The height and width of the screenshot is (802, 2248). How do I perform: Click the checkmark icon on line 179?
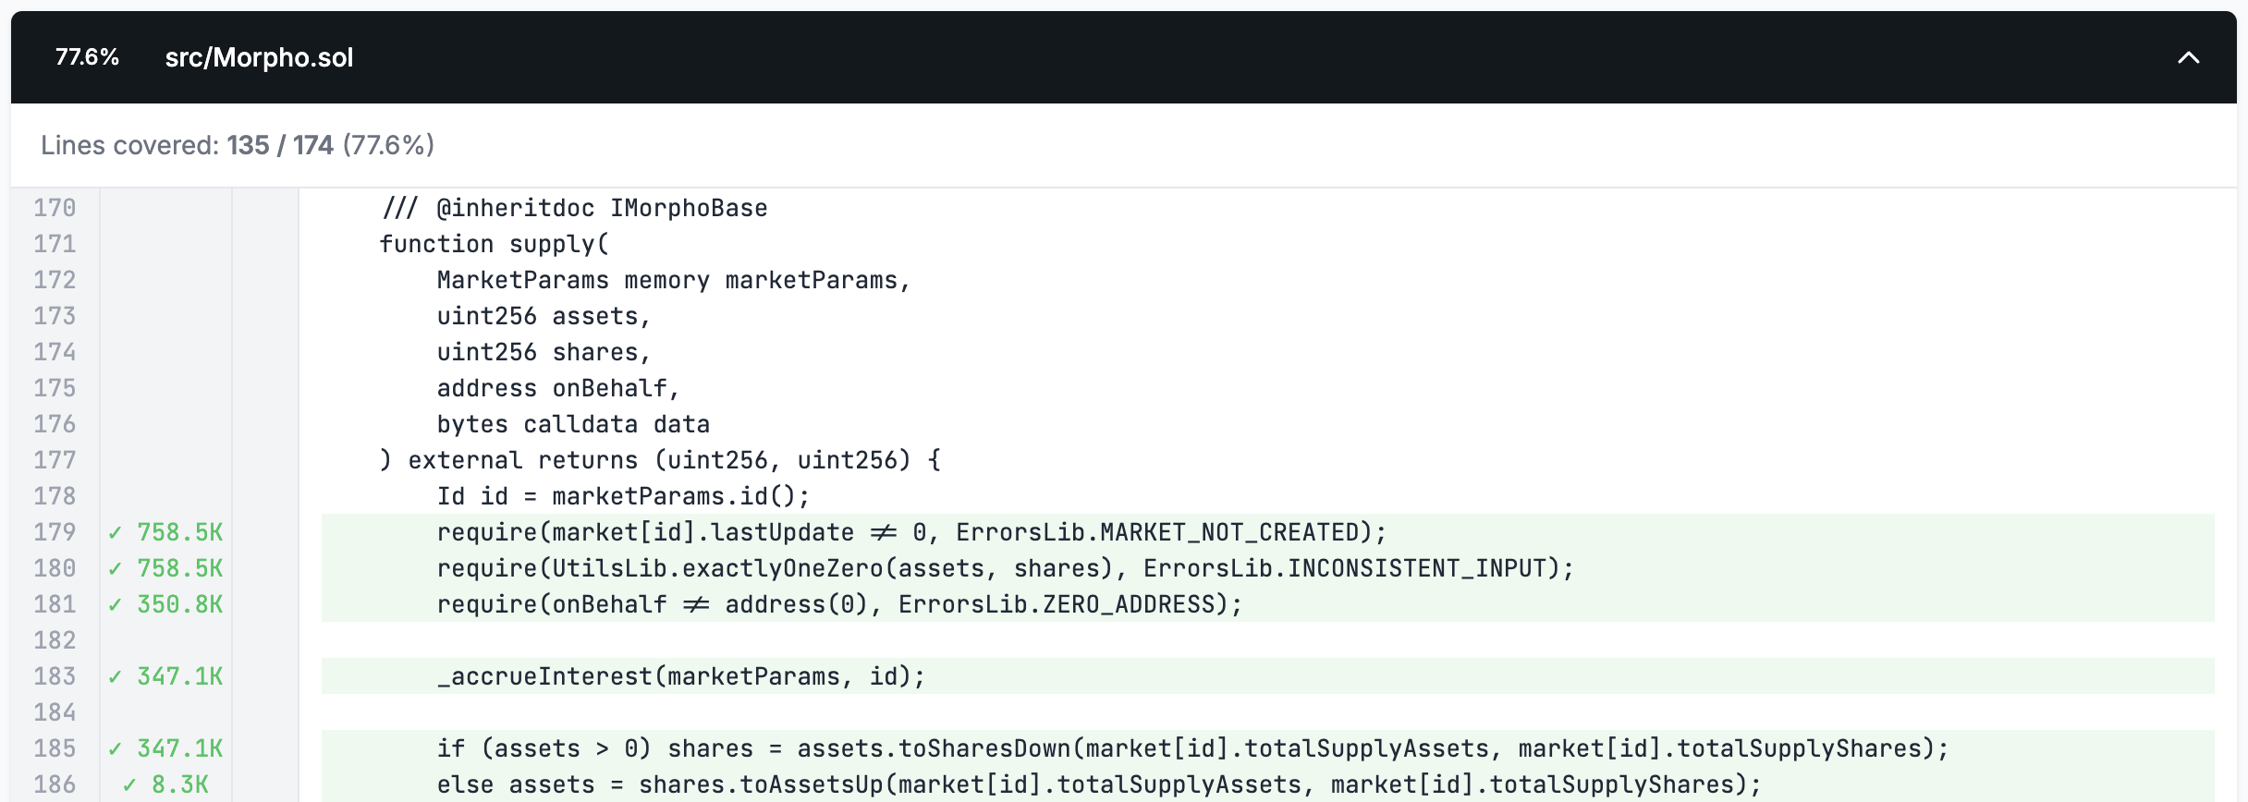point(115,533)
